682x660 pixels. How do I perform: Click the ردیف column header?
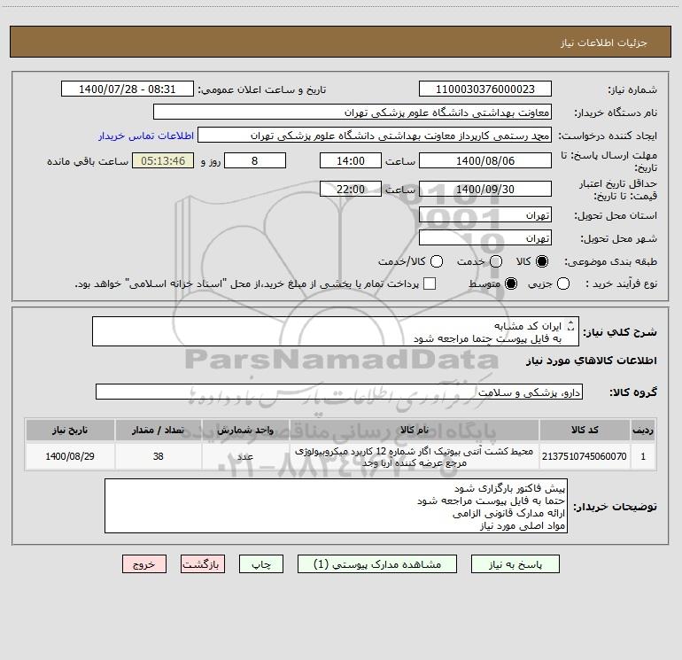click(x=643, y=430)
